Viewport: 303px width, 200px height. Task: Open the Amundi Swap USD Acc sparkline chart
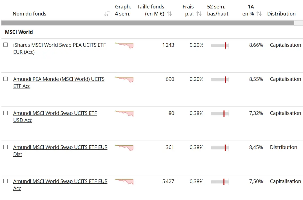click(124, 114)
